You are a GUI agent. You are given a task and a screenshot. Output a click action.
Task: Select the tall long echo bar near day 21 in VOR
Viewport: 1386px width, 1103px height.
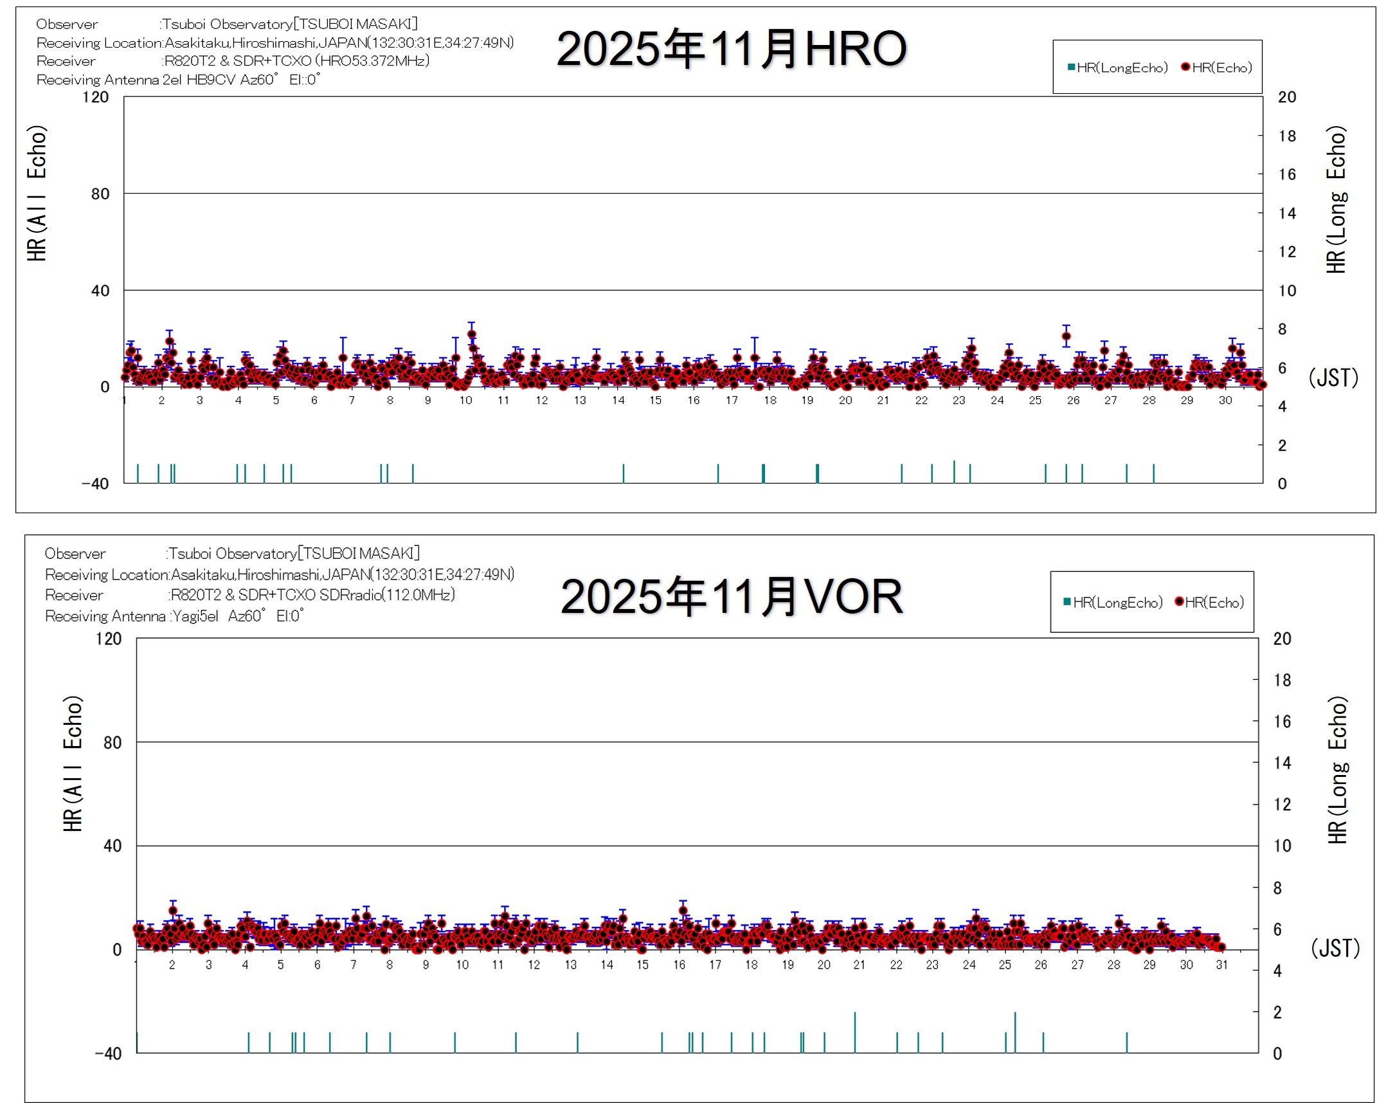(x=854, y=1032)
